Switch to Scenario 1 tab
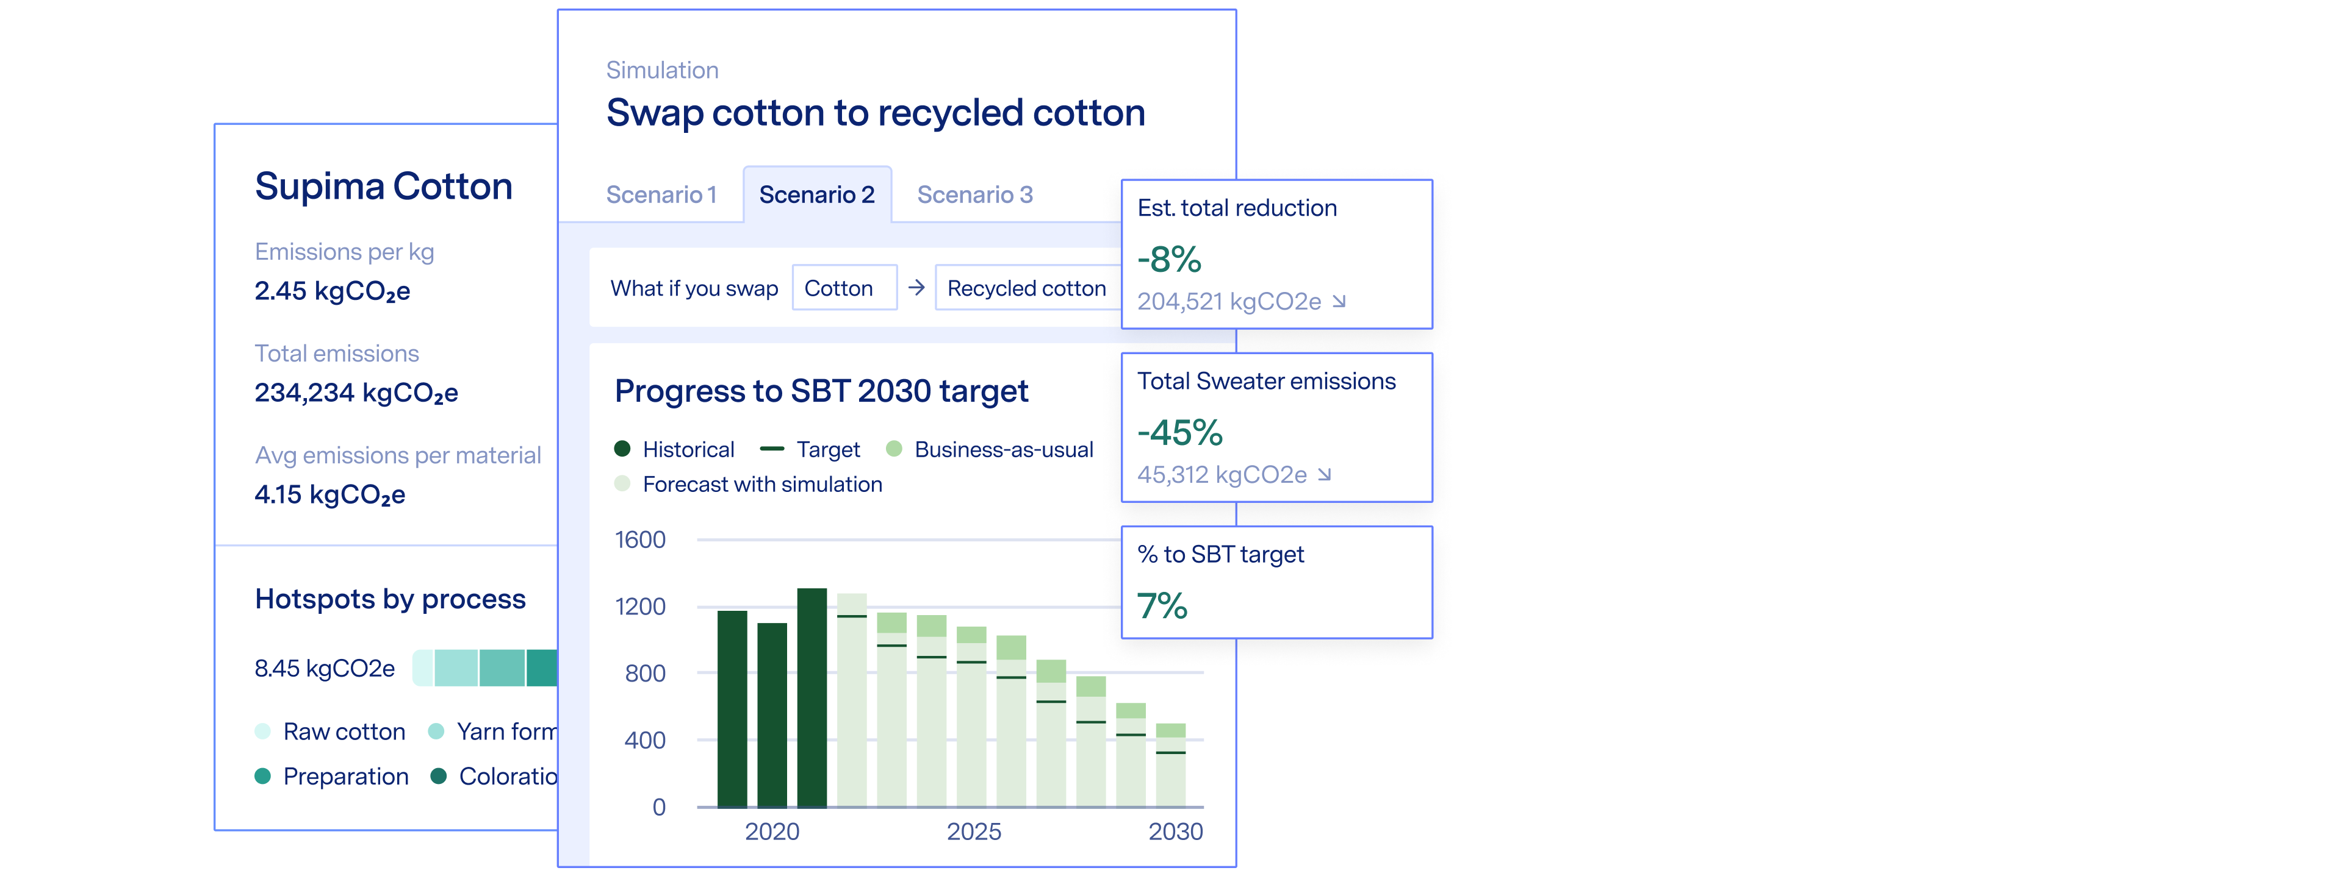 (x=661, y=194)
